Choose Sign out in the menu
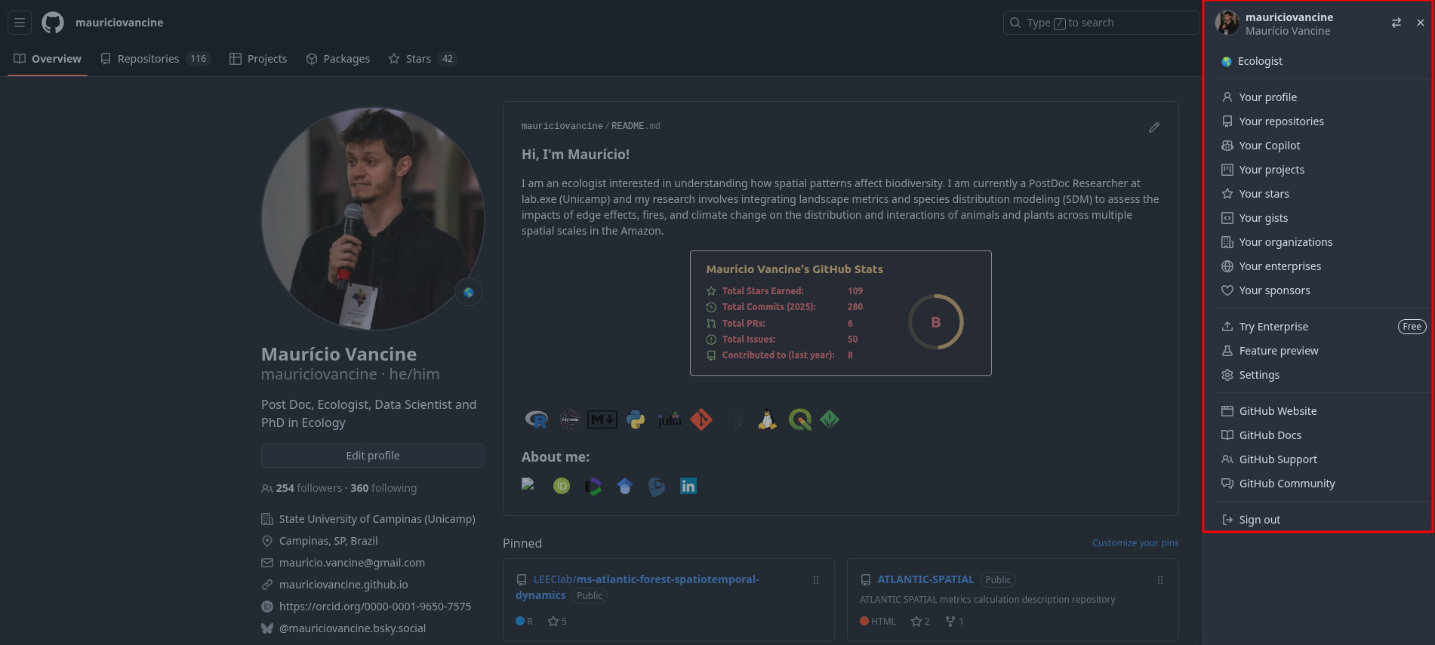This screenshot has width=1435, height=645. pos(1259,520)
